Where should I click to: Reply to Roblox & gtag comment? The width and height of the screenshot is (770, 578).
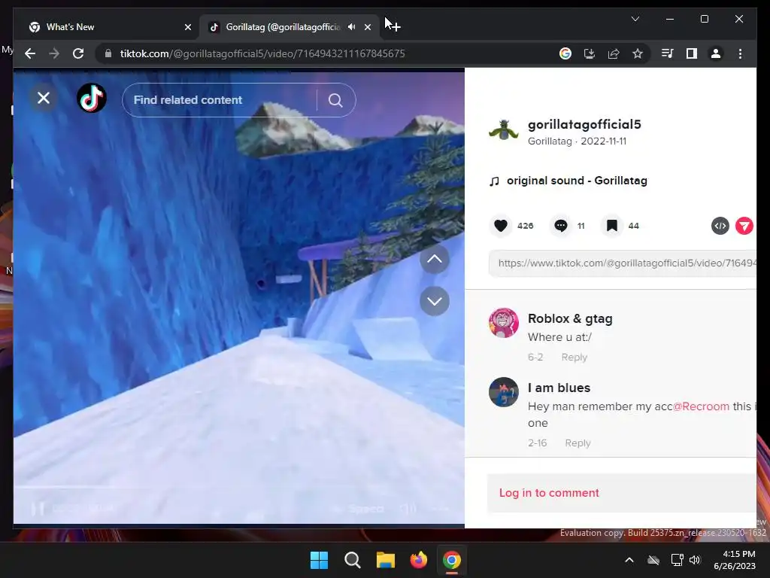[x=574, y=357]
